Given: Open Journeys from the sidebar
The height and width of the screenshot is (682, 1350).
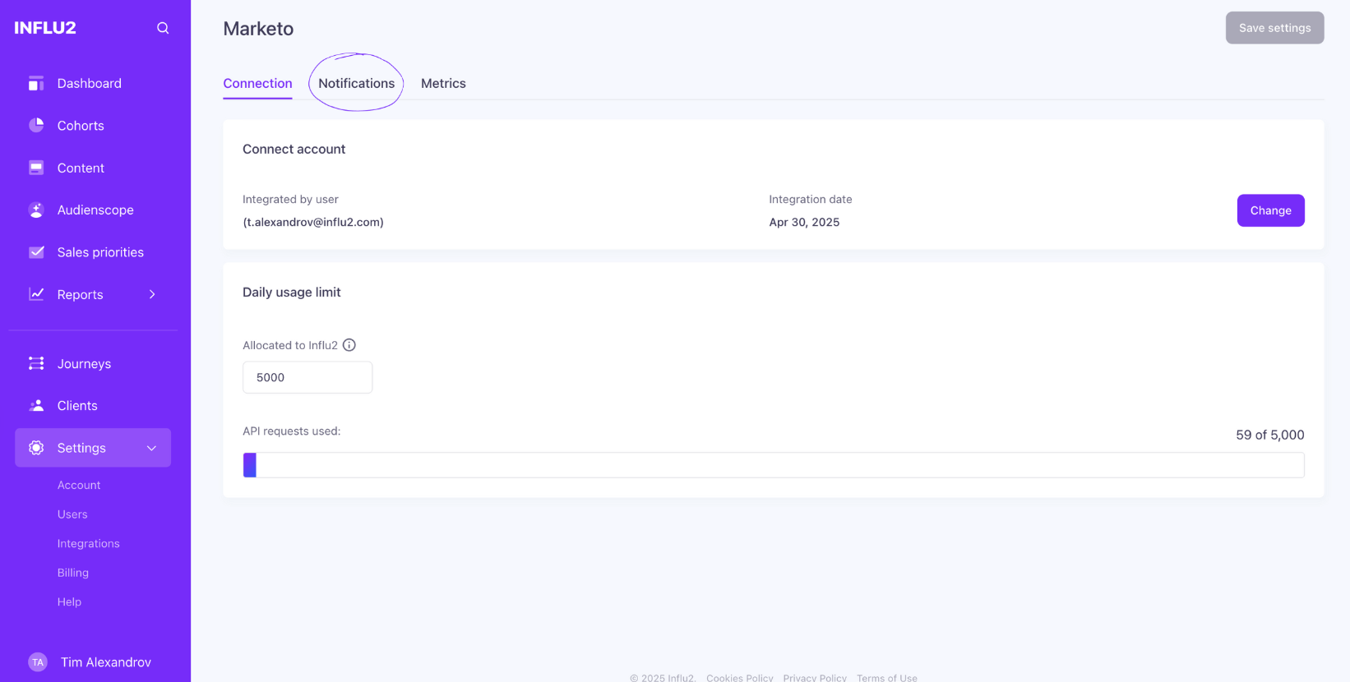Looking at the screenshot, I should click(84, 364).
